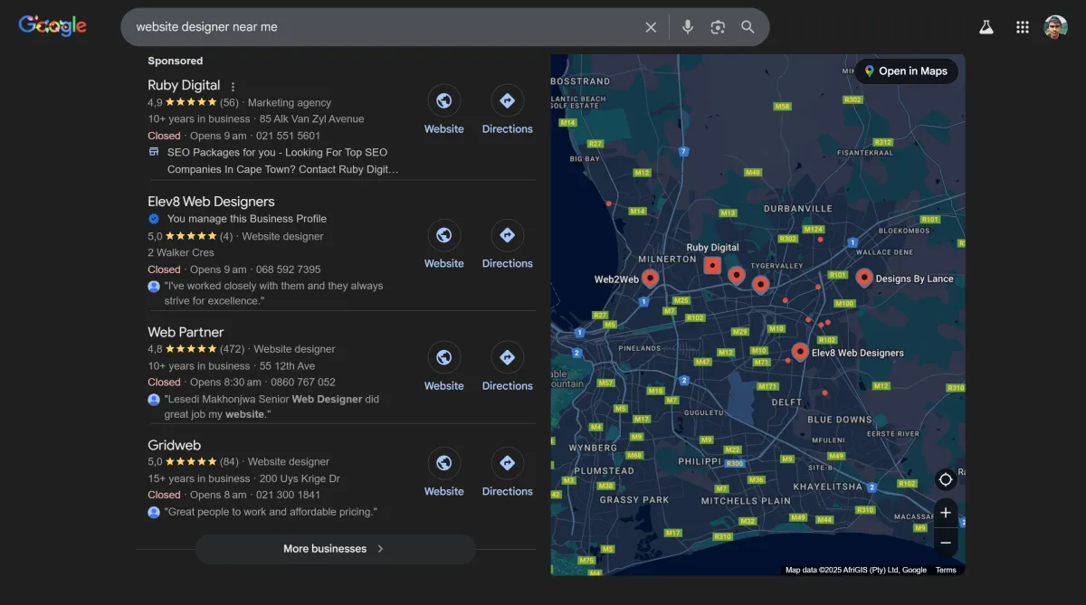
Task: Click the Ruby Digital rating '4,9' with stars
Action: pos(182,102)
